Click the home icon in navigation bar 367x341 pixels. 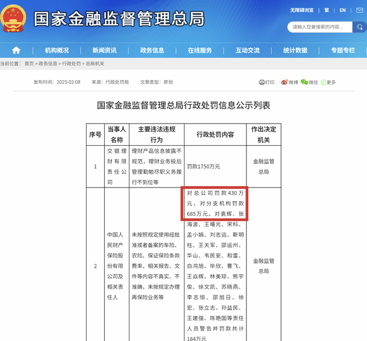coord(16,50)
